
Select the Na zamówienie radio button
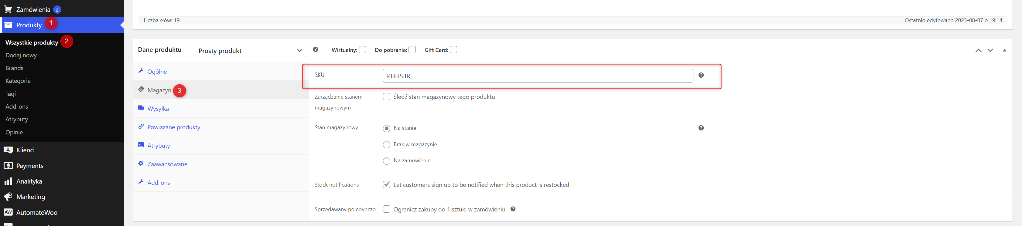[386, 161]
